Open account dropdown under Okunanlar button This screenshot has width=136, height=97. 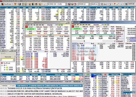point(14,60)
